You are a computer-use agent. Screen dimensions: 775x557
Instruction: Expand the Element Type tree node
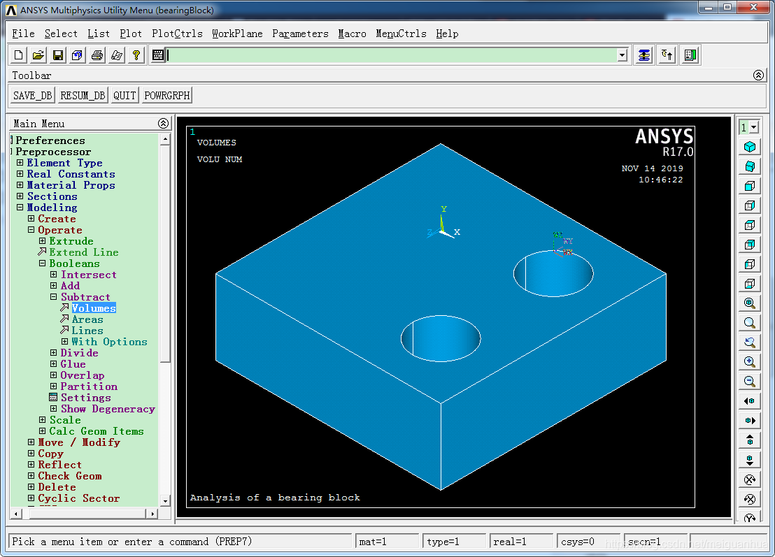[20, 162]
